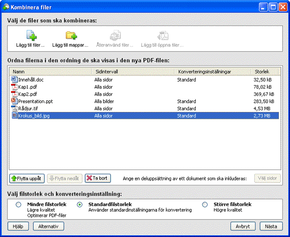Screen dimensions: 290x237
Task: Click the PowerPoint icon beside Presentation.ppt
Action: coord(14,101)
